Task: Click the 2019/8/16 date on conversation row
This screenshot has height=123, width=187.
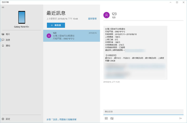Action: click(93, 33)
